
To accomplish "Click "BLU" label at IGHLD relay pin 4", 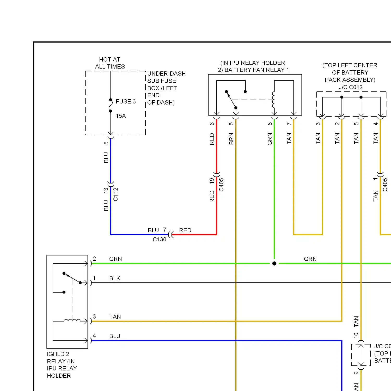I will [115, 336].
